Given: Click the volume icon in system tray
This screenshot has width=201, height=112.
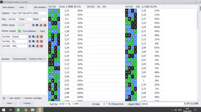Looking at the screenshot, I should point(175,110).
